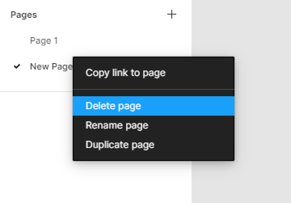Select Rename page option
The image size is (291, 203).
[x=117, y=125]
